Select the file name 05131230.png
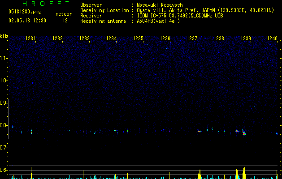Screen dimensions: 282x179 click(x=25, y=12)
